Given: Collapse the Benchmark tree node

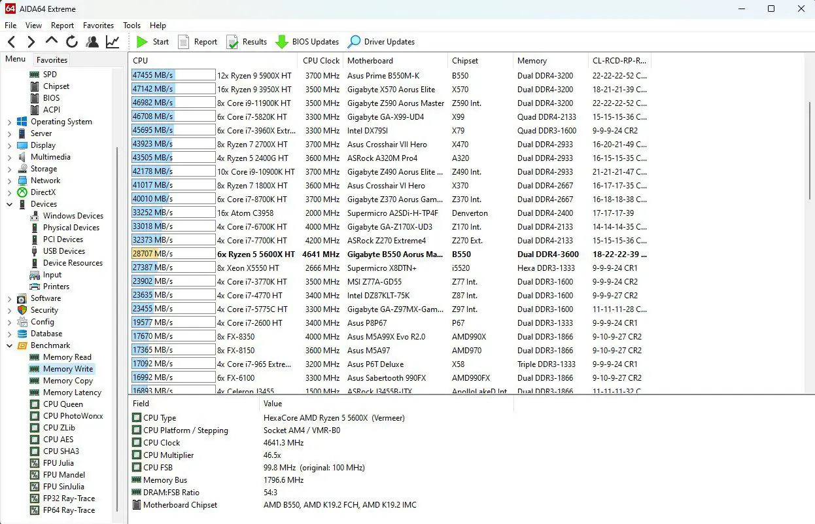Looking at the screenshot, I should (10, 345).
